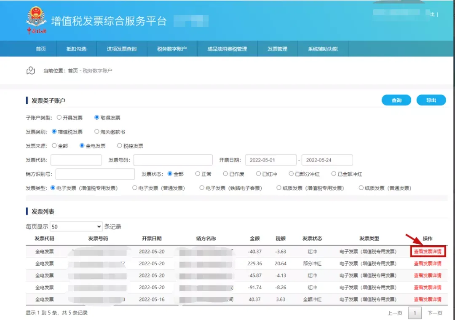Select 纸质发票（增值税专用发票） radio option
Image resolution: width=455 pixels, height=320 pixels.
279,188
